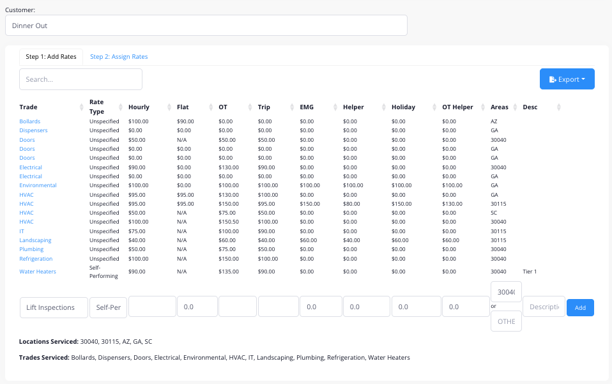Open the Electrical link with $90.00 hourly
Screen dimensions: 612x384
(x=31, y=167)
